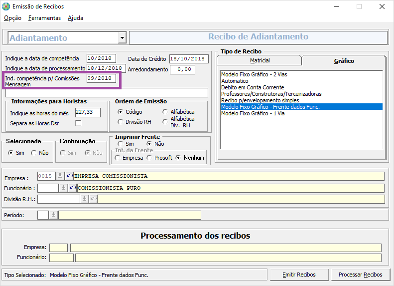Select Sim under Selecionada
Viewport: 394px width, 286px height.
coord(11,153)
